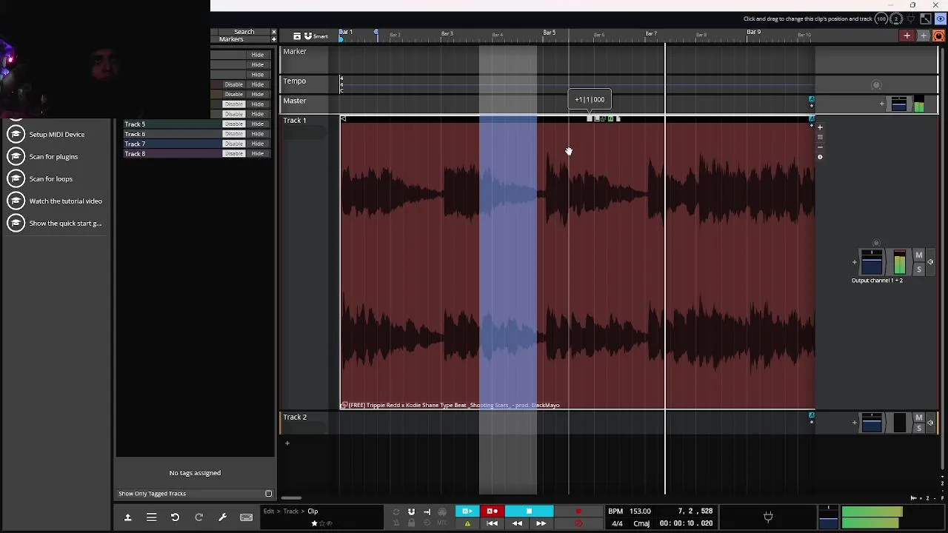The image size is (948, 533).
Task: Toggle Hide for Track 8
Action: tap(258, 153)
